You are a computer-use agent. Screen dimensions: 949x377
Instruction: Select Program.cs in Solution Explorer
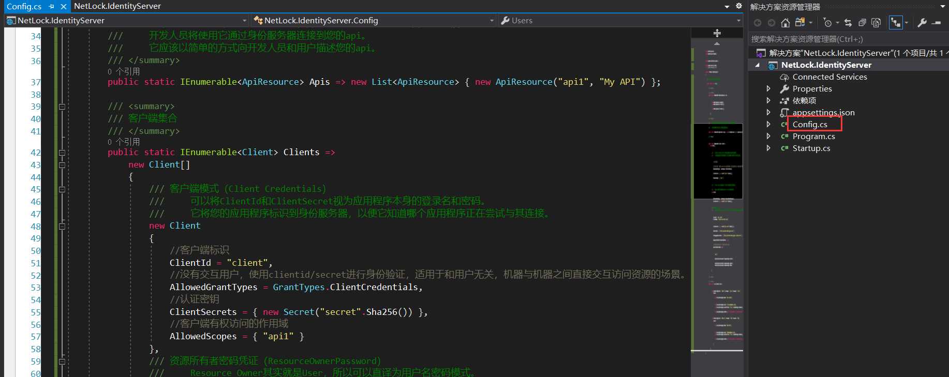[813, 137]
